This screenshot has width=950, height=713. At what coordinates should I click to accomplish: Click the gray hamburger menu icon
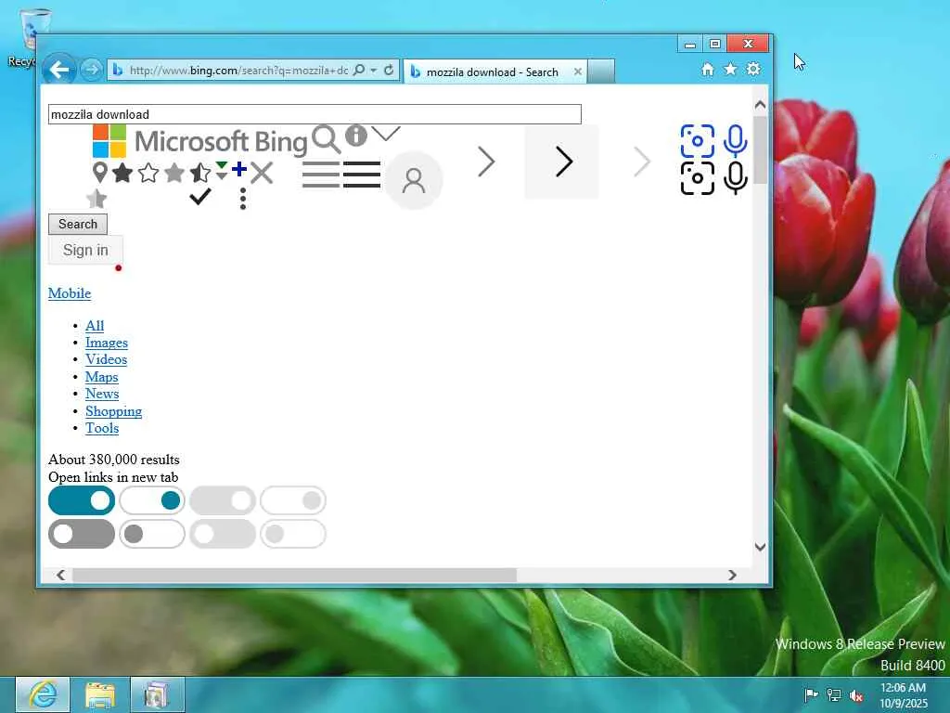coord(321,175)
